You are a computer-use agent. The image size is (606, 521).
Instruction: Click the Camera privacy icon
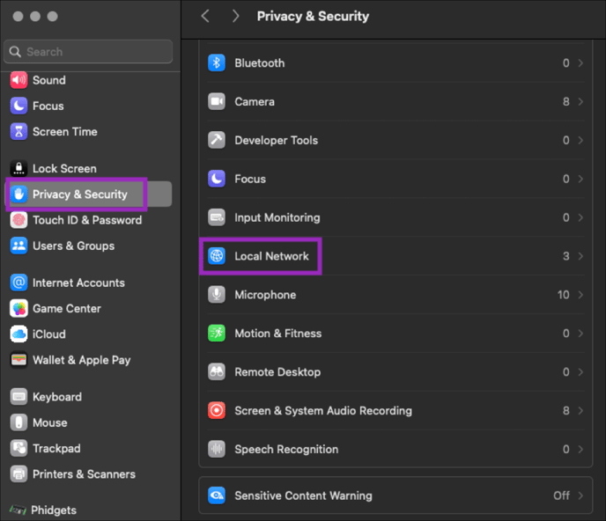click(x=217, y=101)
